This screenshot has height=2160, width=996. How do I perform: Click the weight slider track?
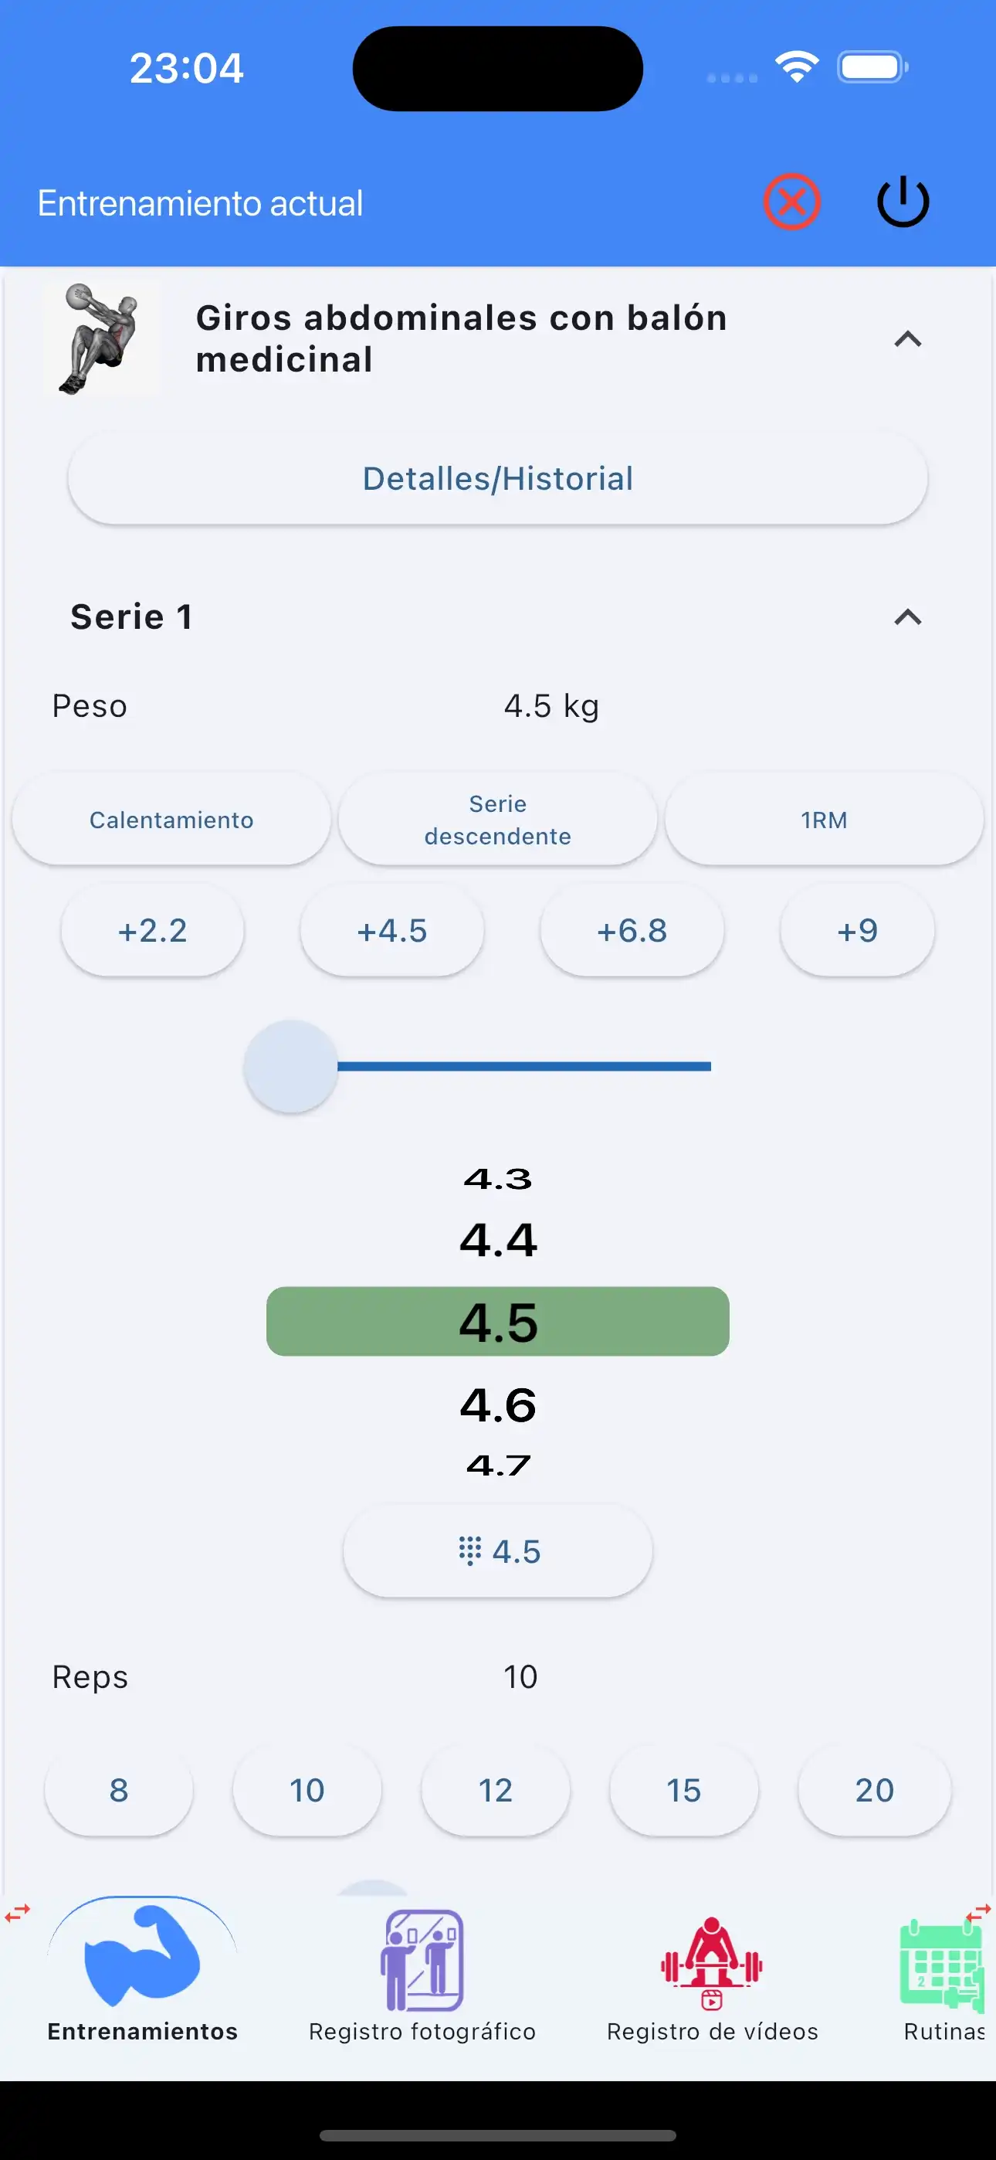coord(524,1066)
